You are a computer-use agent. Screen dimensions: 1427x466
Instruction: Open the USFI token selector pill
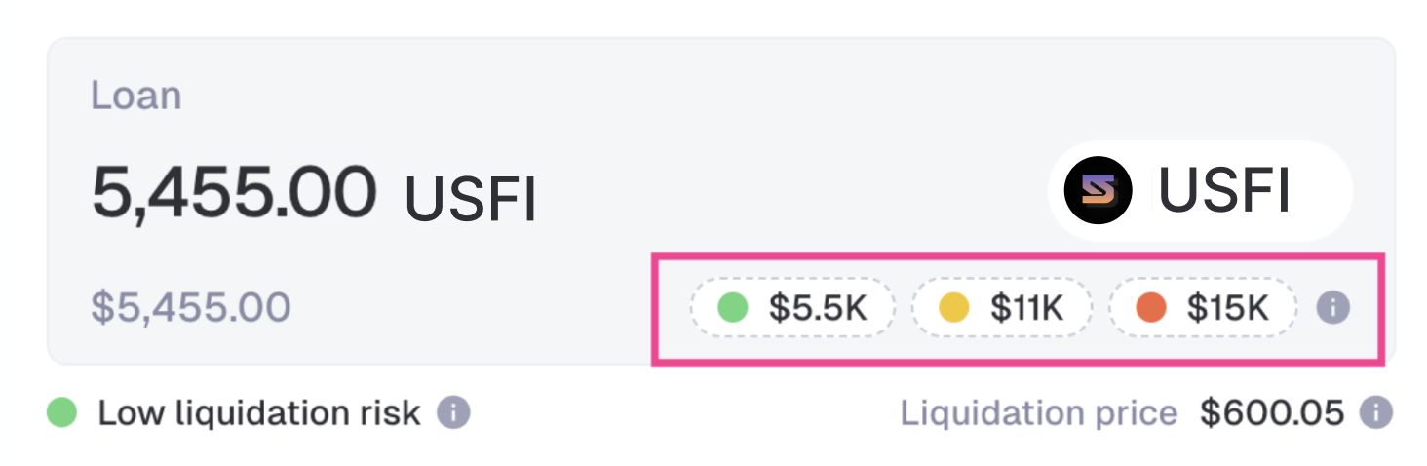click(1200, 191)
